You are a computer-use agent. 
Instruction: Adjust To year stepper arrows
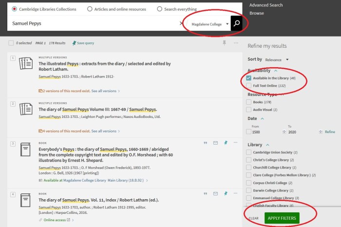(321, 132)
